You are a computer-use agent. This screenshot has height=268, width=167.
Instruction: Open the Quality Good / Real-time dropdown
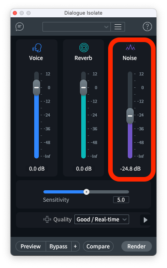[x=102, y=219]
